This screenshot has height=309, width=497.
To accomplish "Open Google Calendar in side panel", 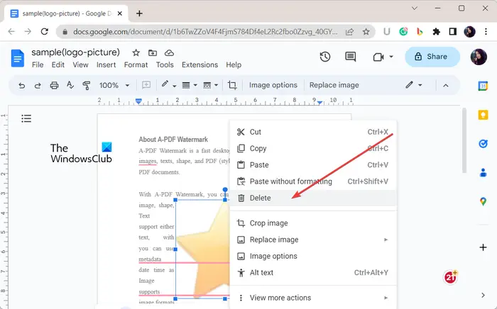I will [x=483, y=86].
